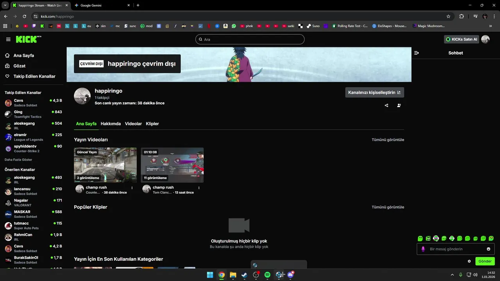500x281 pixels.
Task: Show more bookmarks chevron
Action: click(x=491, y=26)
